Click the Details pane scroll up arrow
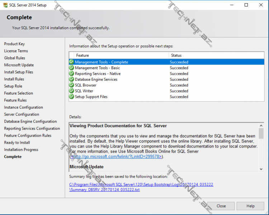The image size is (269, 215). 261,125
